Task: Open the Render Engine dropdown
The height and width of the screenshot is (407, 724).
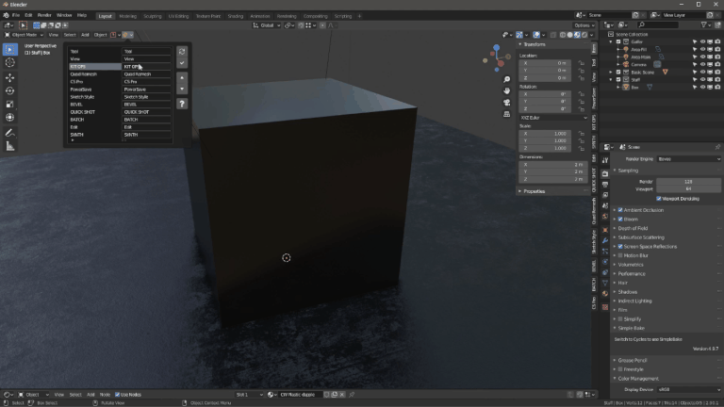Action: tap(688, 159)
